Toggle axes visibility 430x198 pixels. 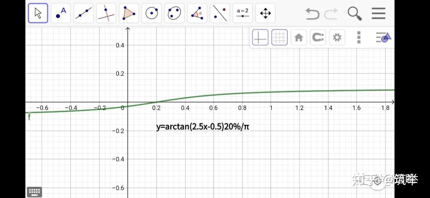tap(260, 37)
